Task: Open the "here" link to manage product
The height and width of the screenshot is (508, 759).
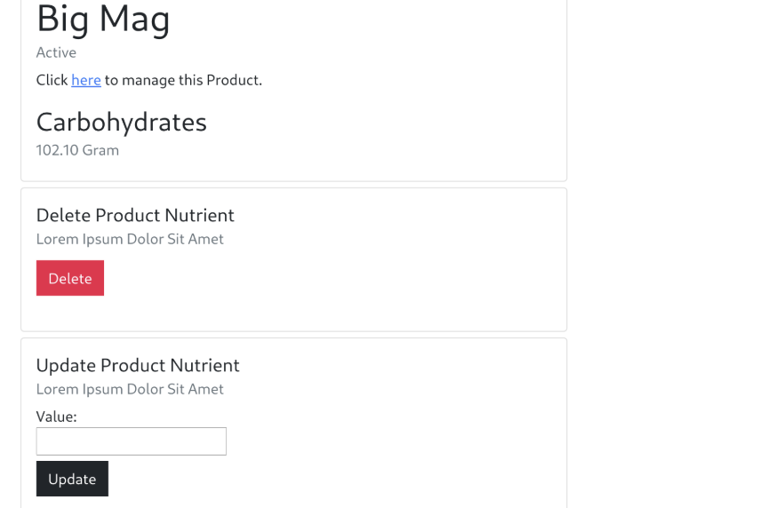Action: point(86,80)
